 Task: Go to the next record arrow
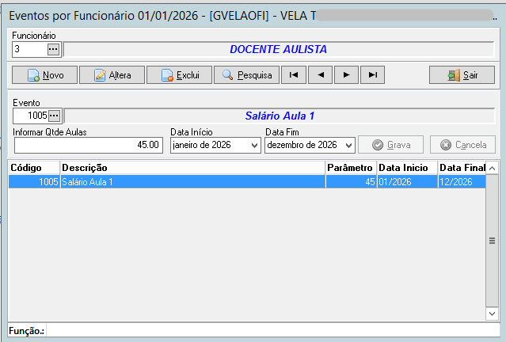click(346, 75)
